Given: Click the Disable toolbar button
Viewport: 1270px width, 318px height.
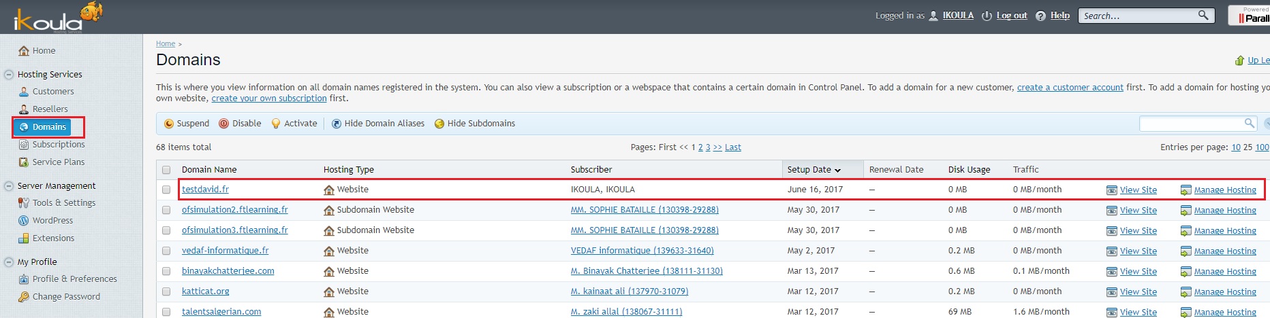Looking at the screenshot, I should tap(240, 124).
